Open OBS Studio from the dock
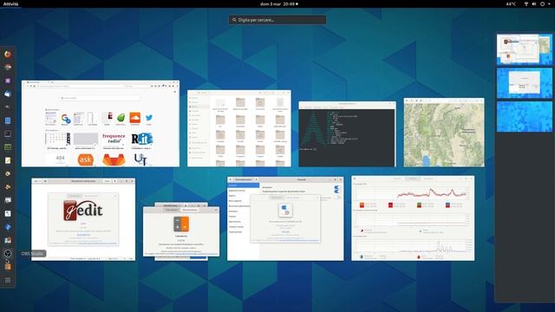 pos(8,253)
